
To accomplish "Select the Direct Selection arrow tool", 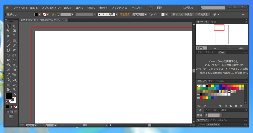I will tap(14, 26).
